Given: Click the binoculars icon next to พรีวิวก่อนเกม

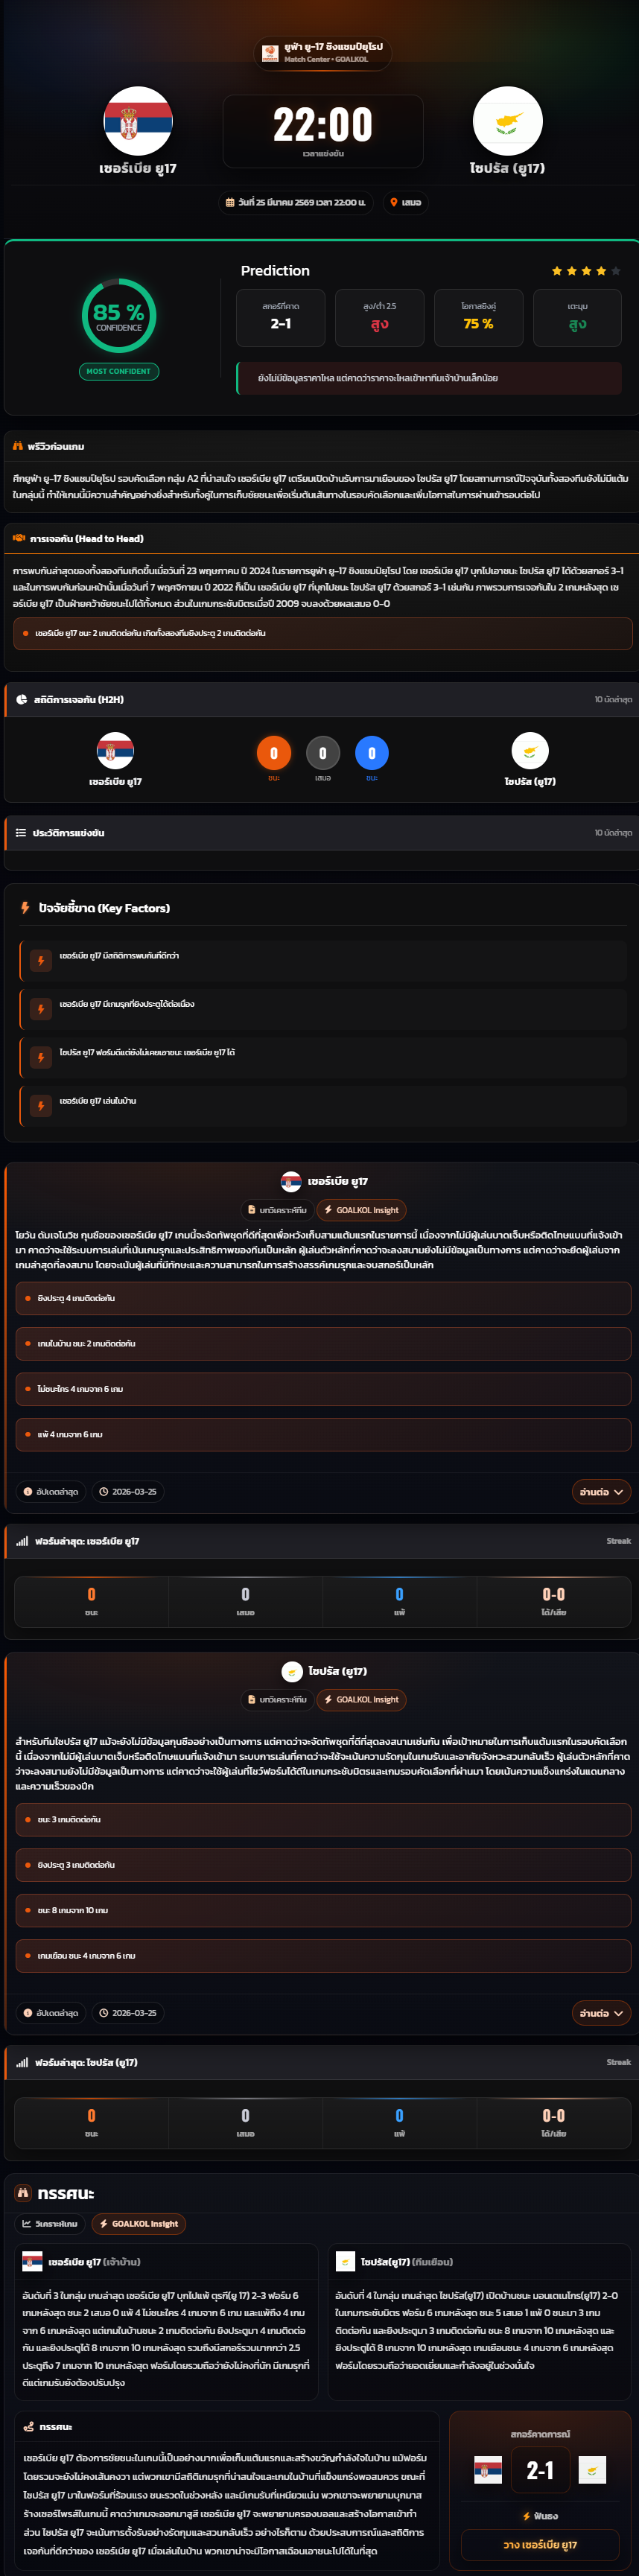Looking at the screenshot, I should click(18, 446).
